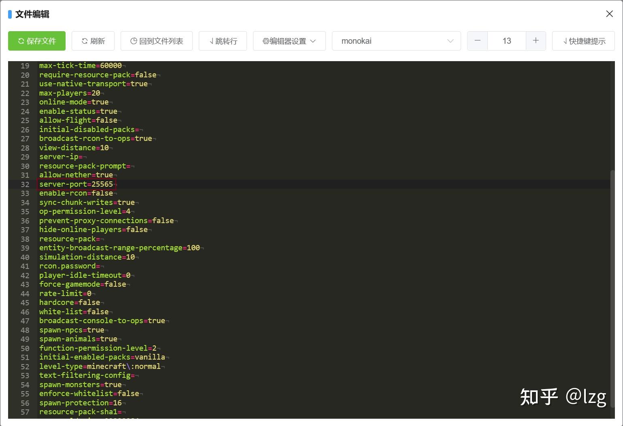Click line number 32 in gutter
Viewport: 623px width, 426px height.
25,184
